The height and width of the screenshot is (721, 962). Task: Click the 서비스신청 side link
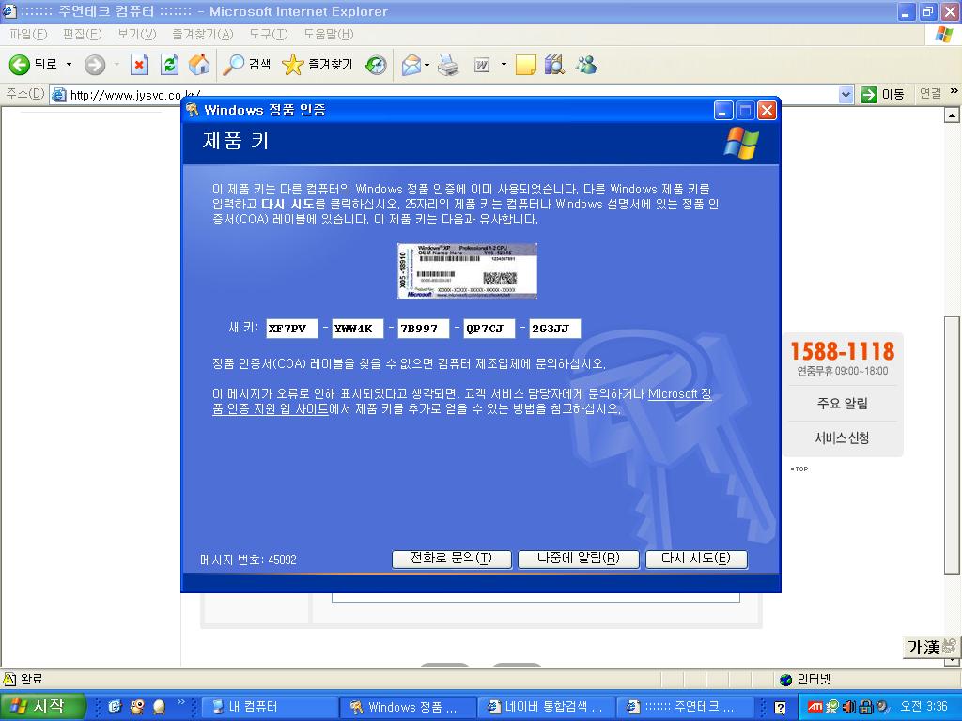tap(843, 437)
